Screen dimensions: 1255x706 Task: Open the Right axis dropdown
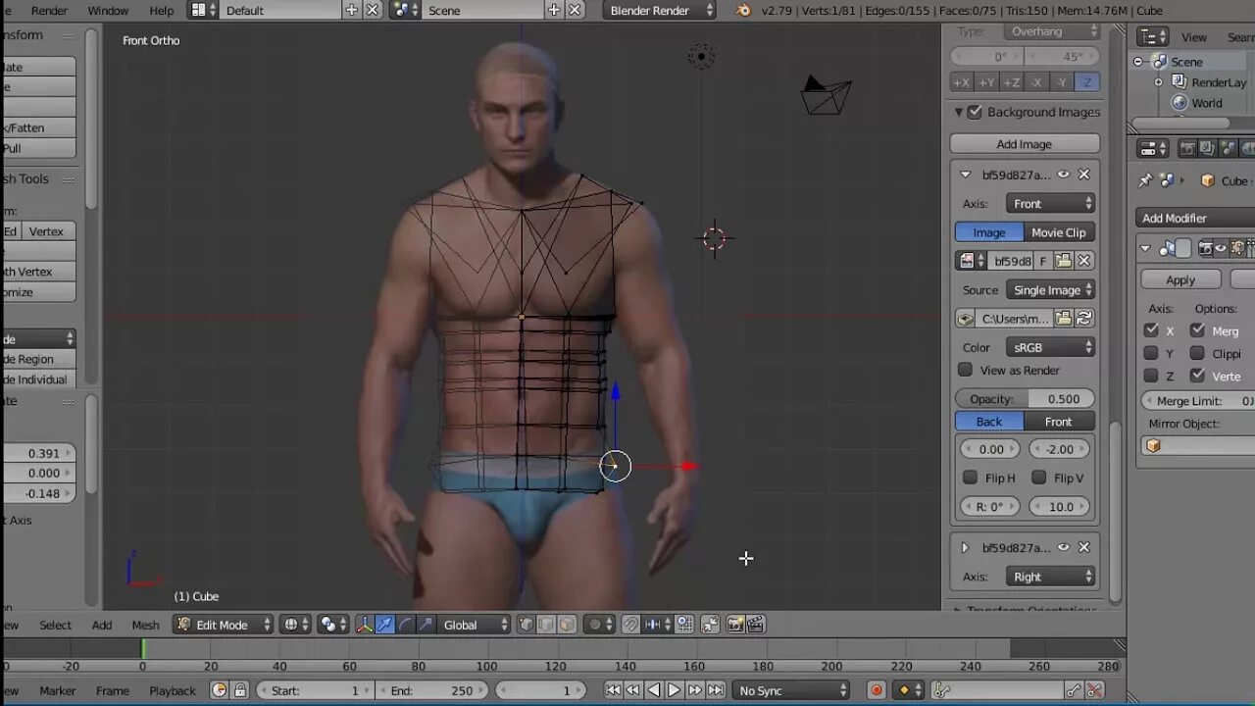coord(1050,577)
